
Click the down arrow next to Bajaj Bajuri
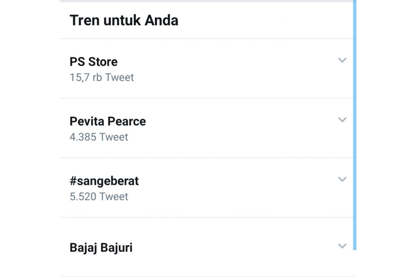tap(342, 246)
